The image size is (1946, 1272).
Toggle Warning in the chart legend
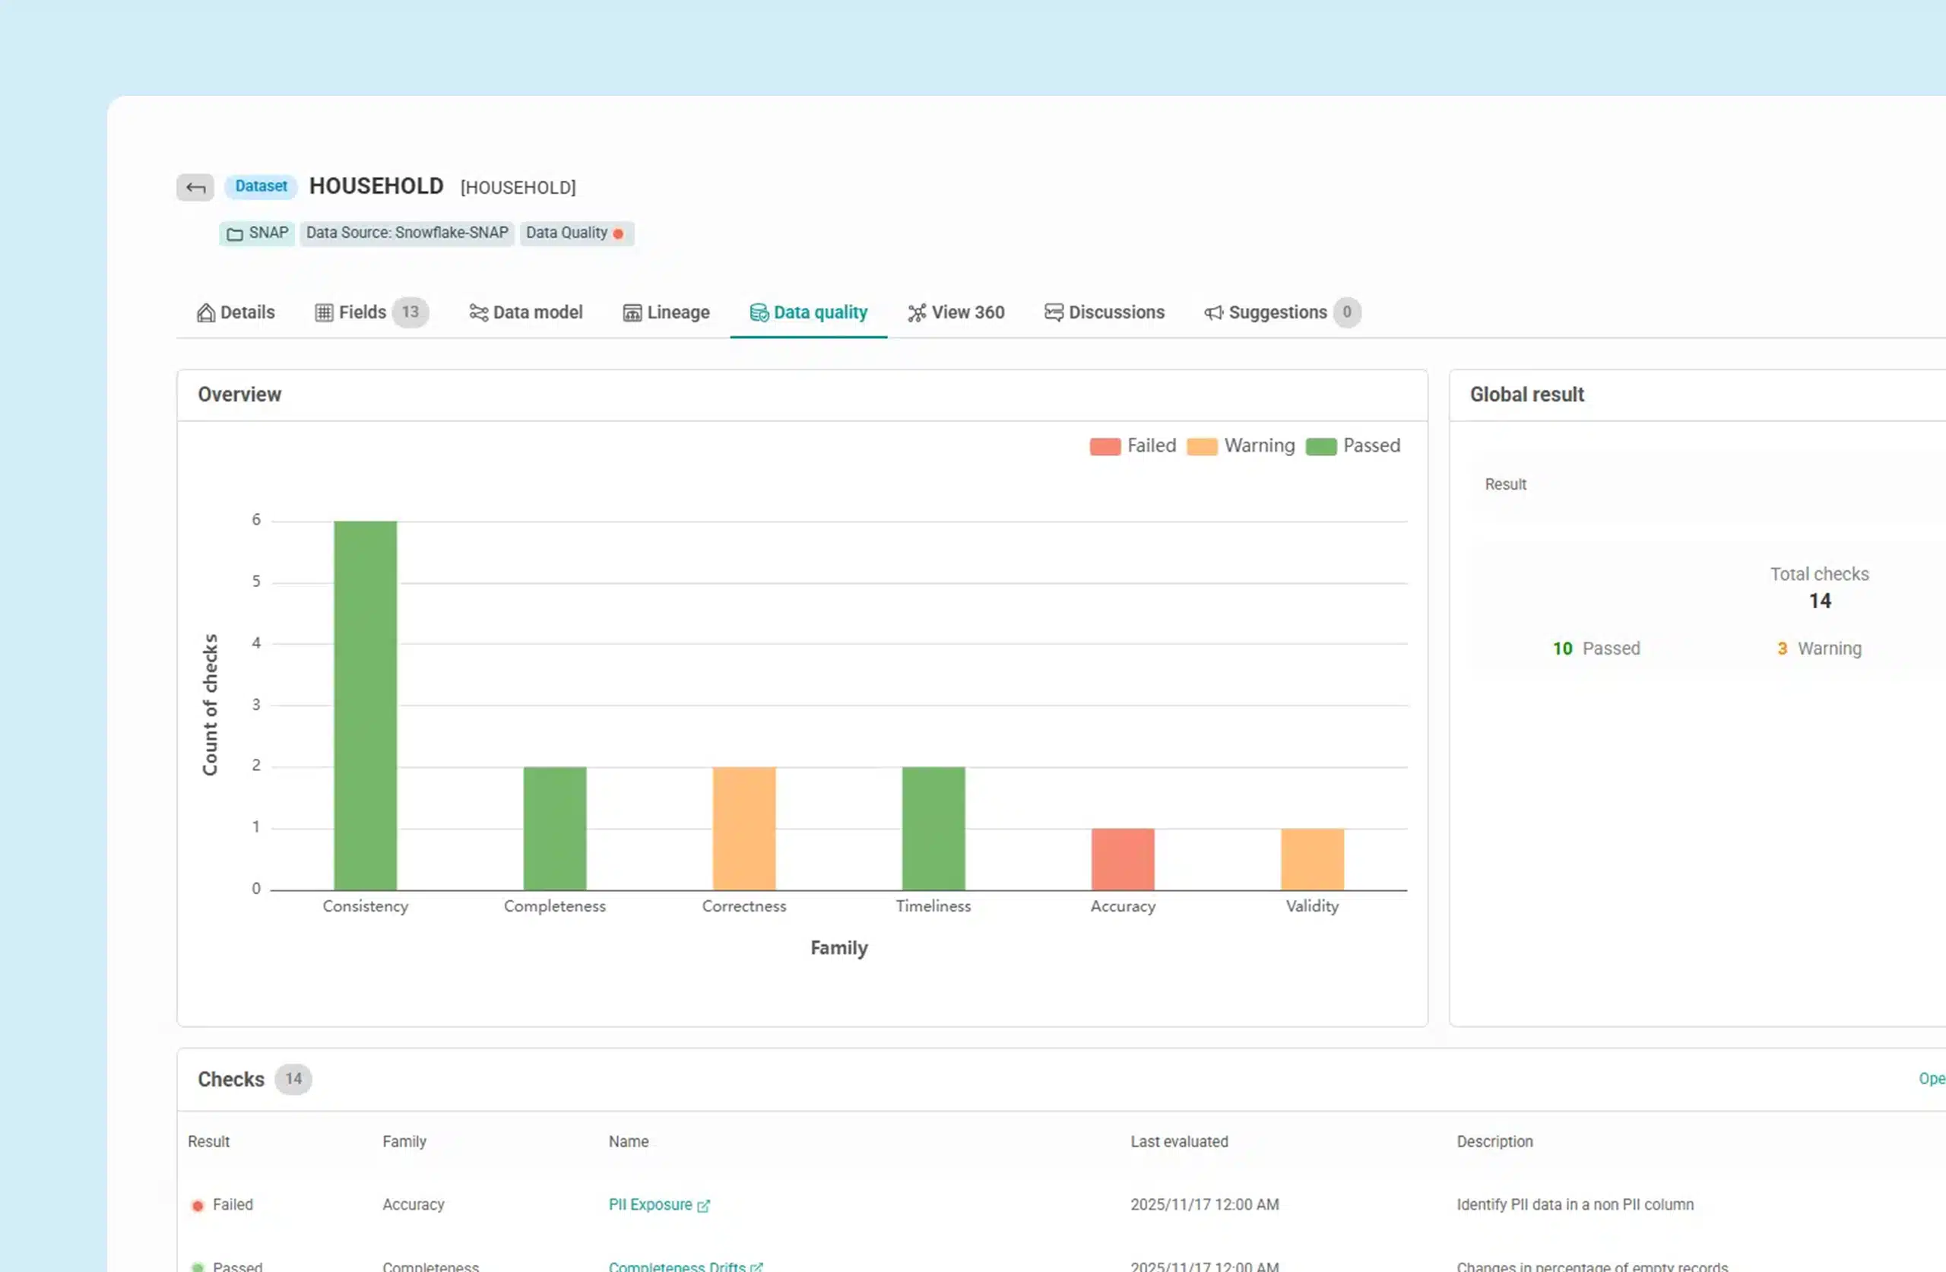tap(1241, 446)
